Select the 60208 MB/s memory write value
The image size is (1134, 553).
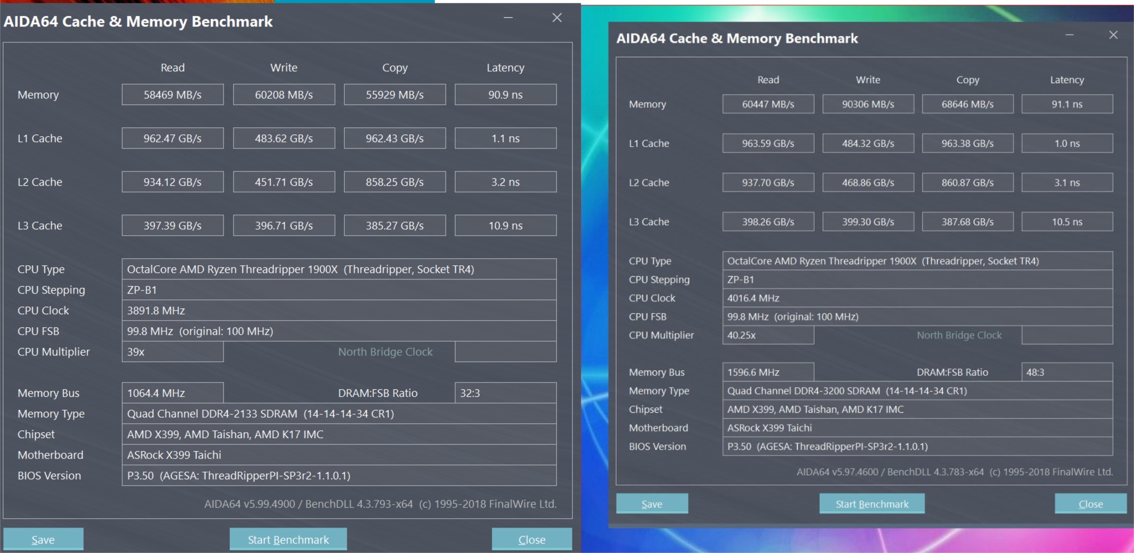coord(284,94)
